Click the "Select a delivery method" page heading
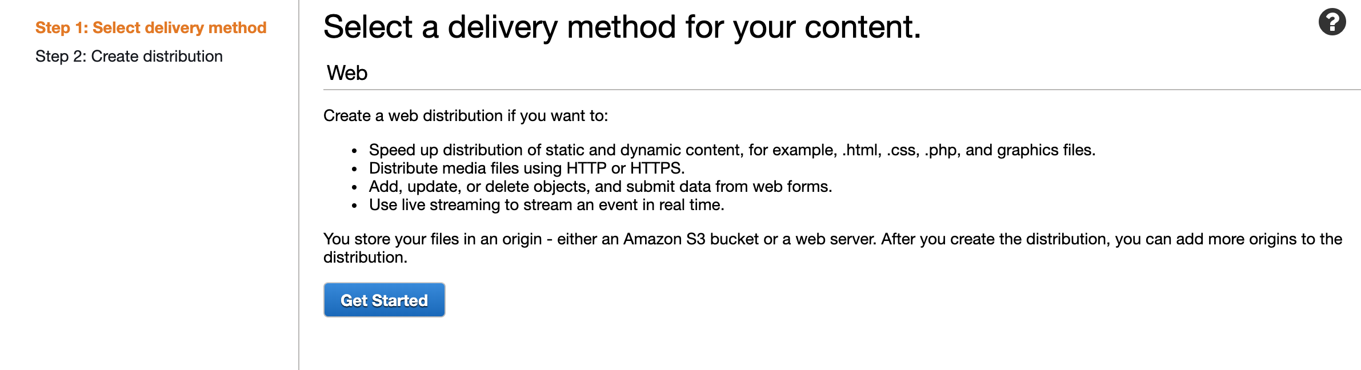1361x370 pixels. (622, 27)
